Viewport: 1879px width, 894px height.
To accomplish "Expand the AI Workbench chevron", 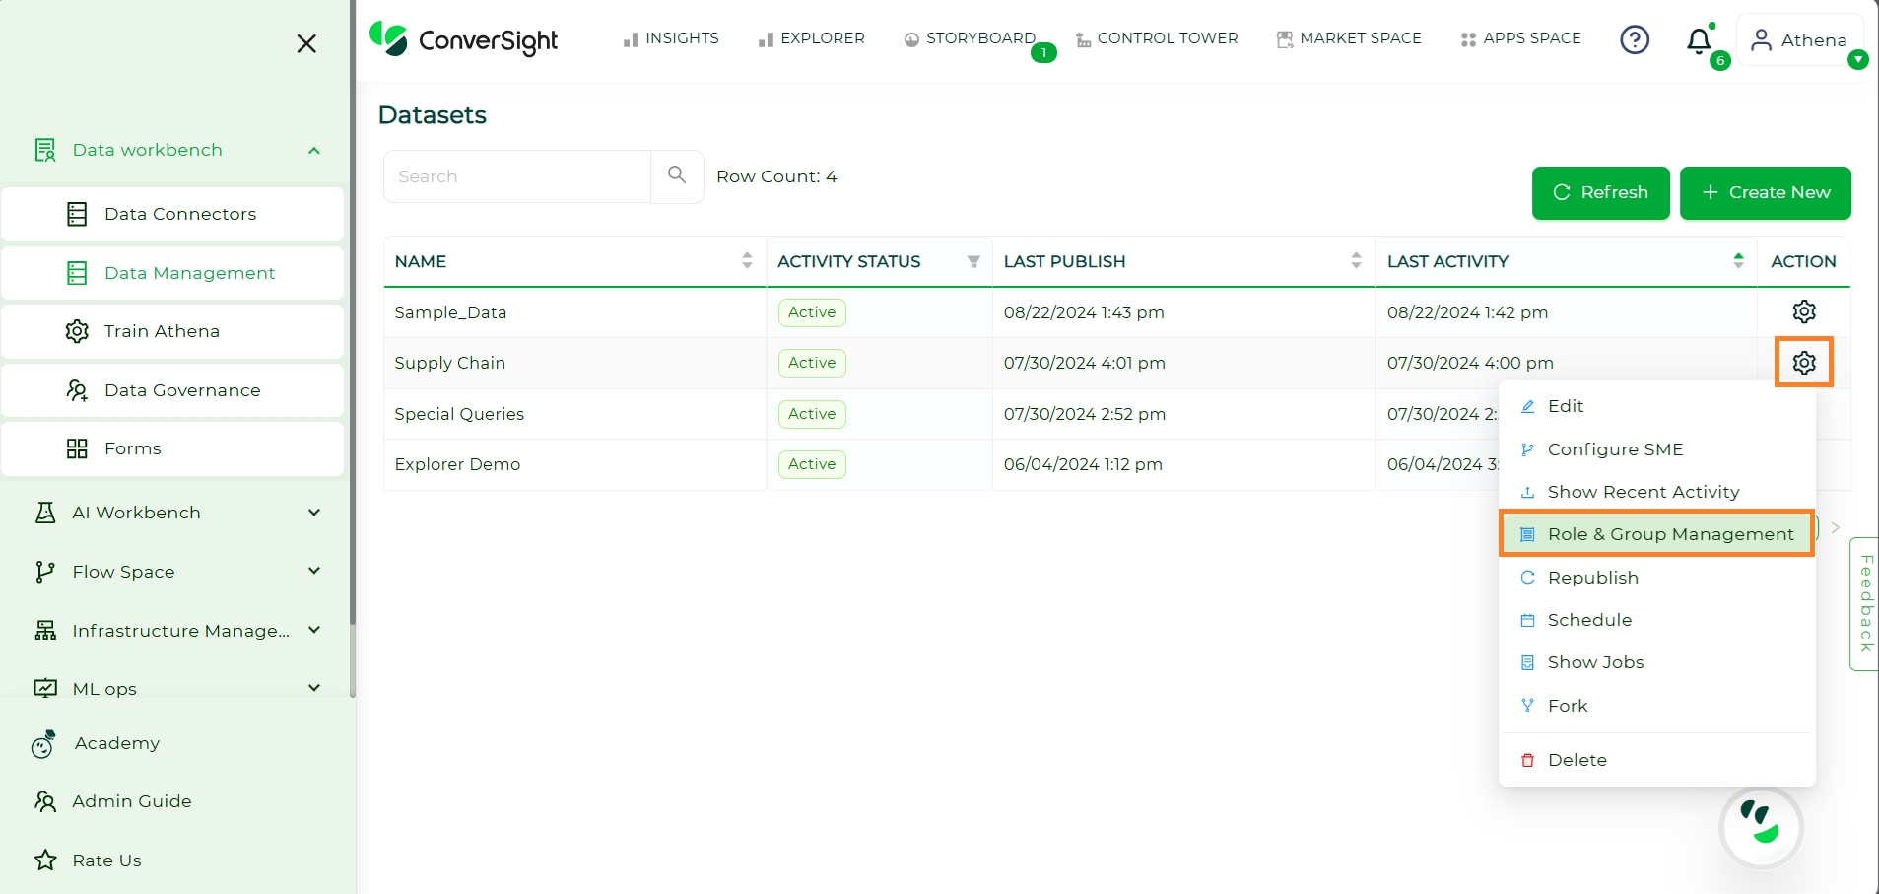I will [x=314, y=513].
